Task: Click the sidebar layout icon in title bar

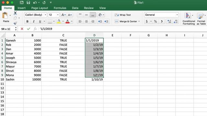Action: [22, 3]
